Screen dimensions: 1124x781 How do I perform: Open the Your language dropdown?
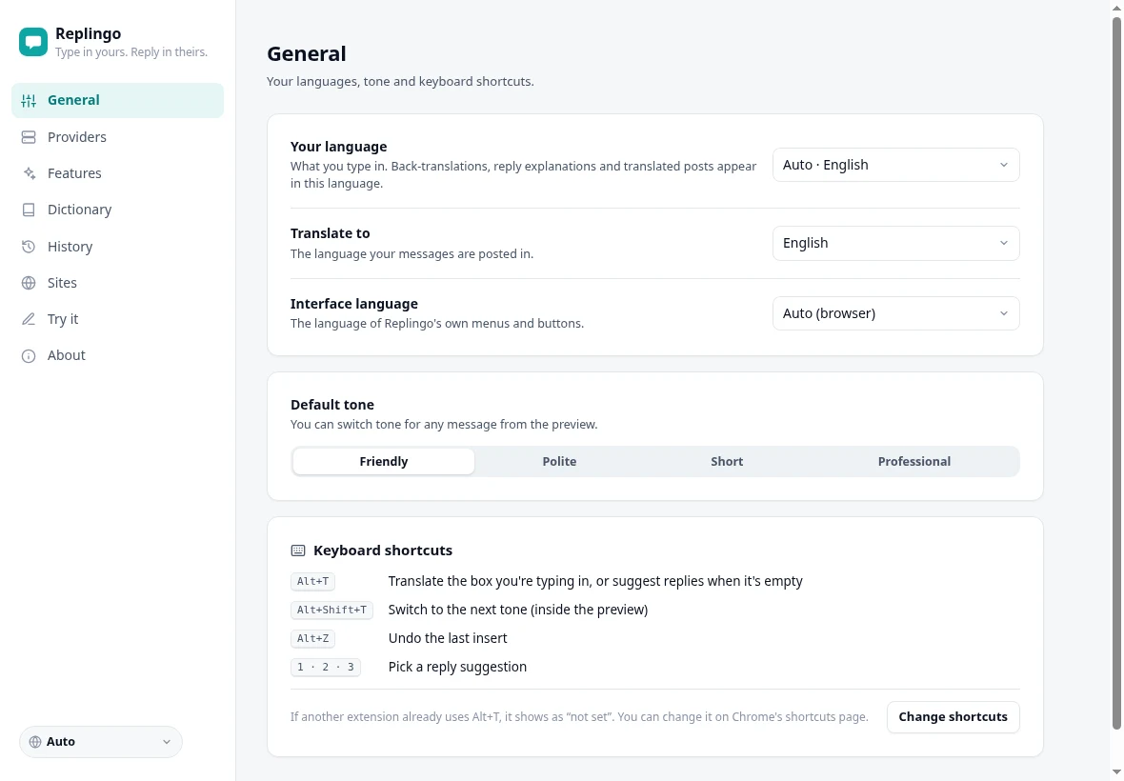click(896, 165)
